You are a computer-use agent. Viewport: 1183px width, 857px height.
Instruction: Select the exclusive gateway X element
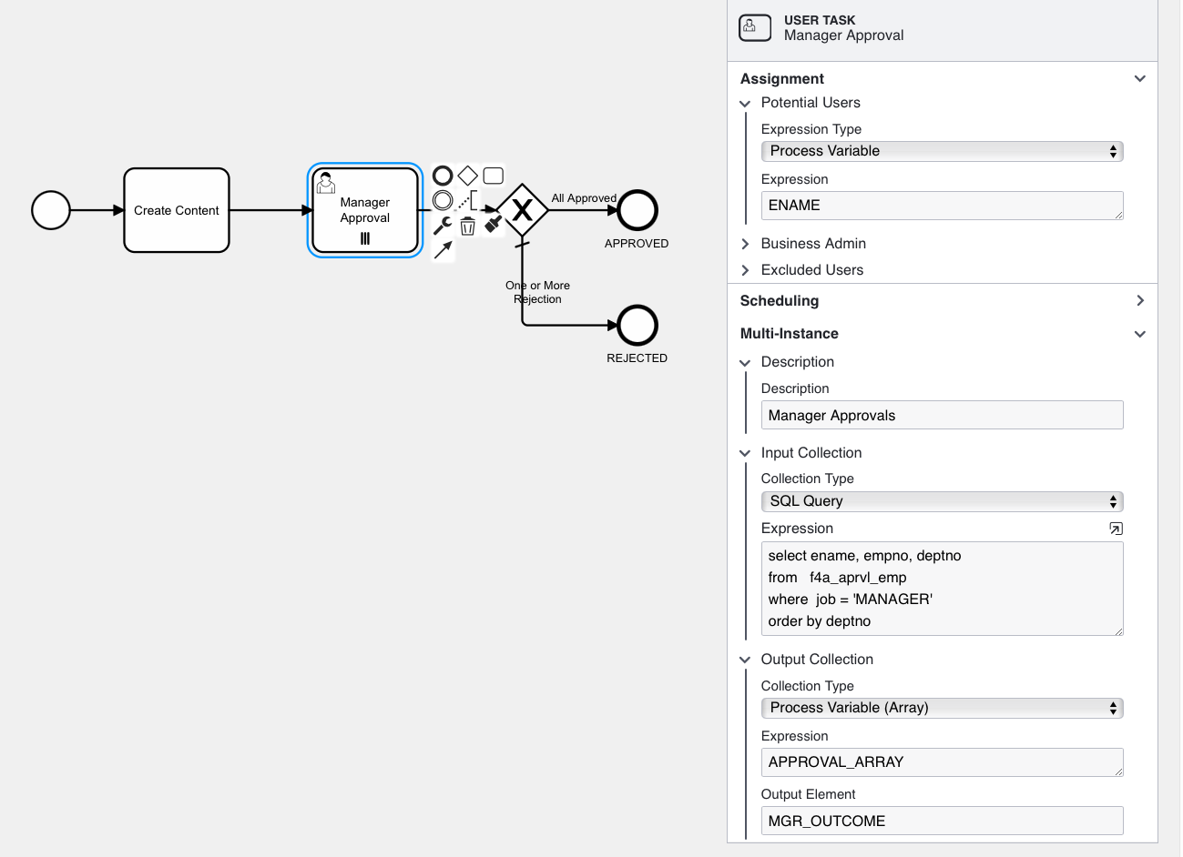[x=522, y=210]
